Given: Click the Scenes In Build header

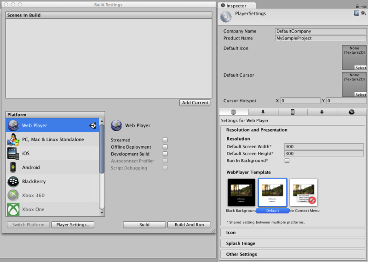Looking at the screenshot, I should coord(109,15).
